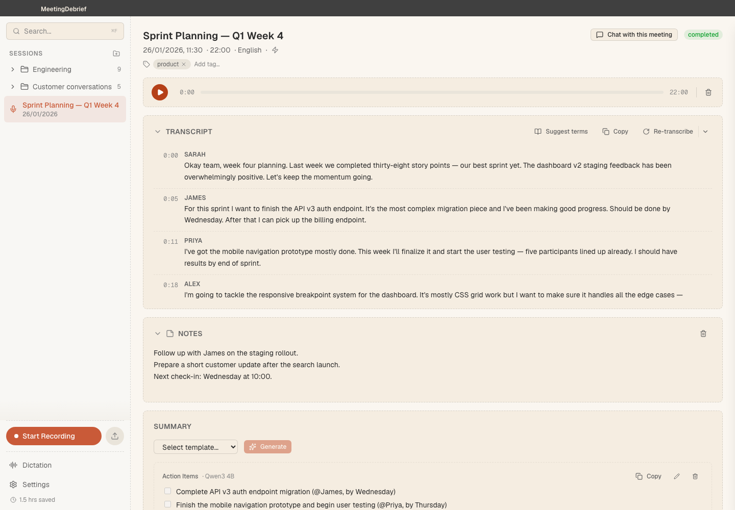Click the meeting title Sprint Planning — Q1 Week 4

pyautogui.click(x=213, y=36)
